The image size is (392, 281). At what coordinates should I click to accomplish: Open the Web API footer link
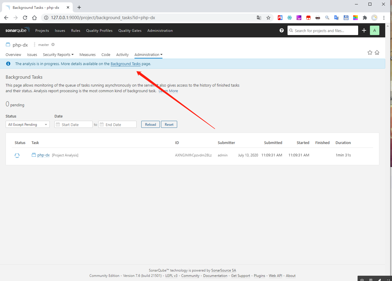pyautogui.click(x=275, y=276)
